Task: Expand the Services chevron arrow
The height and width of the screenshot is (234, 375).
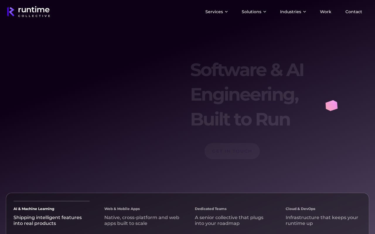Action: pyautogui.click(x=226, y=12)
